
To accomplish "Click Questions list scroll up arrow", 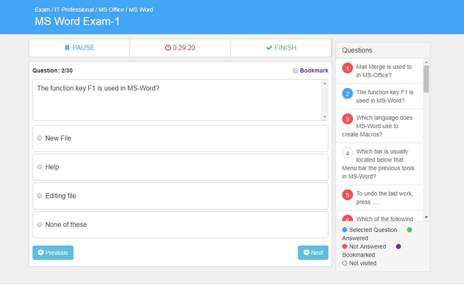I will pos(426,62).
